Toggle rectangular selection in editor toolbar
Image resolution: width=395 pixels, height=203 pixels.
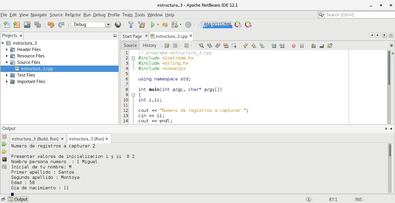coord(234,45)
